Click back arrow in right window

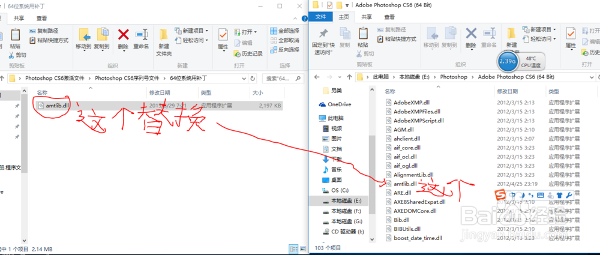point(317,77)
